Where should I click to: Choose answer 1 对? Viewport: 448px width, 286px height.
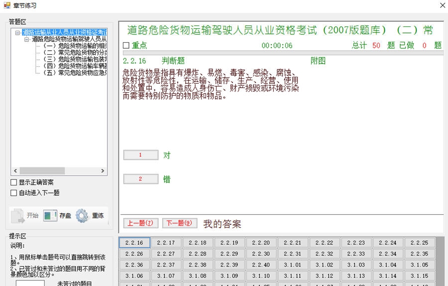pos(140,155)
